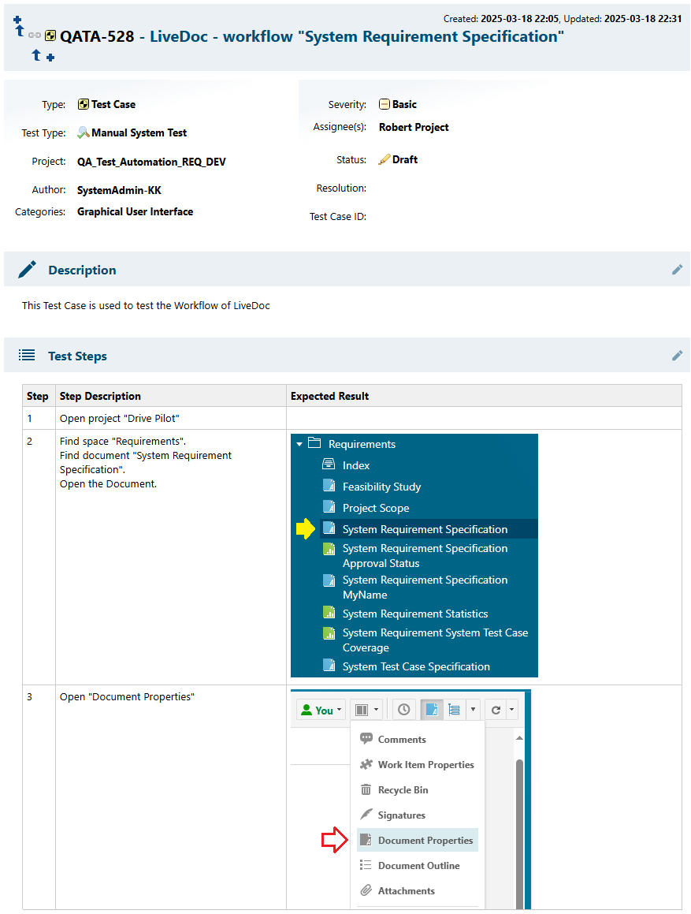Click the history clock icon in the toolbar
The height and width of the screenshot is (914, 691).
pyautogui.click(x=403, y=709)
